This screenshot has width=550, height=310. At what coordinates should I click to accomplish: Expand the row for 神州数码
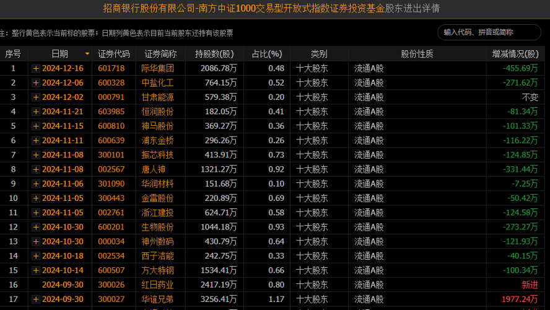(x=36, y=242)
